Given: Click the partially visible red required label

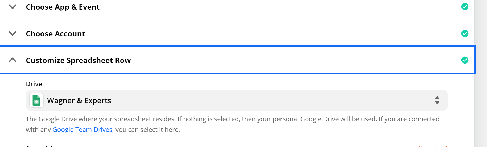Looking at the screenshot, I should (x=433, y=146).
